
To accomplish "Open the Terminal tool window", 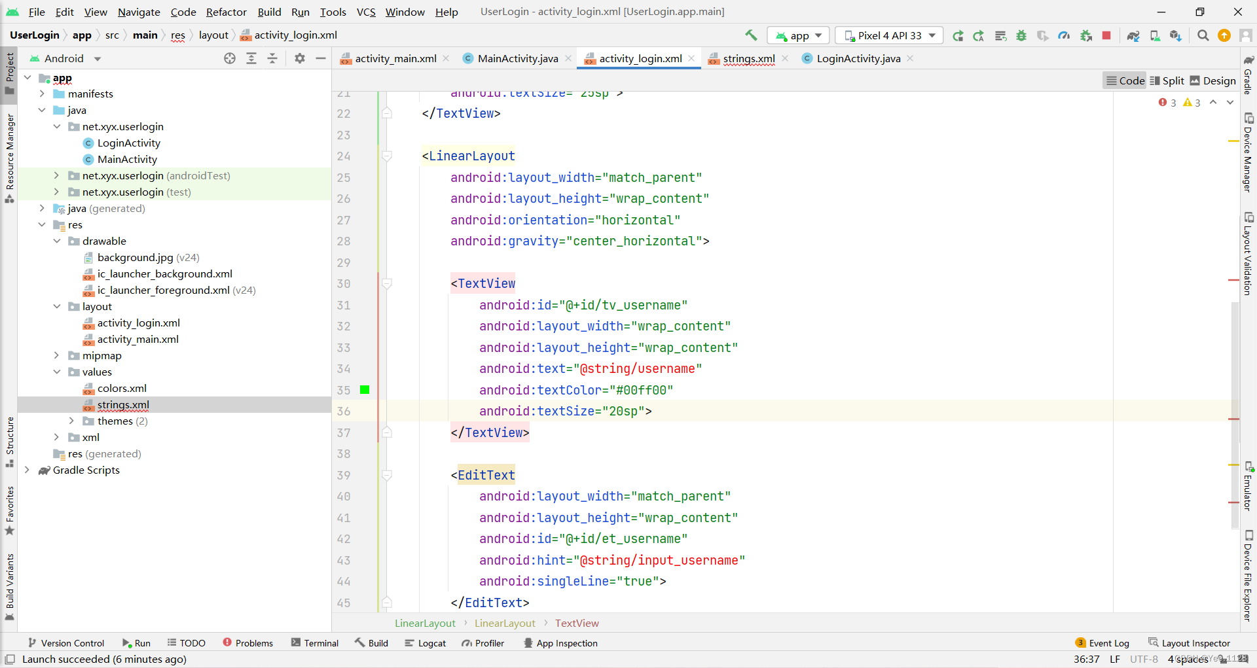I will pos(315,643).
